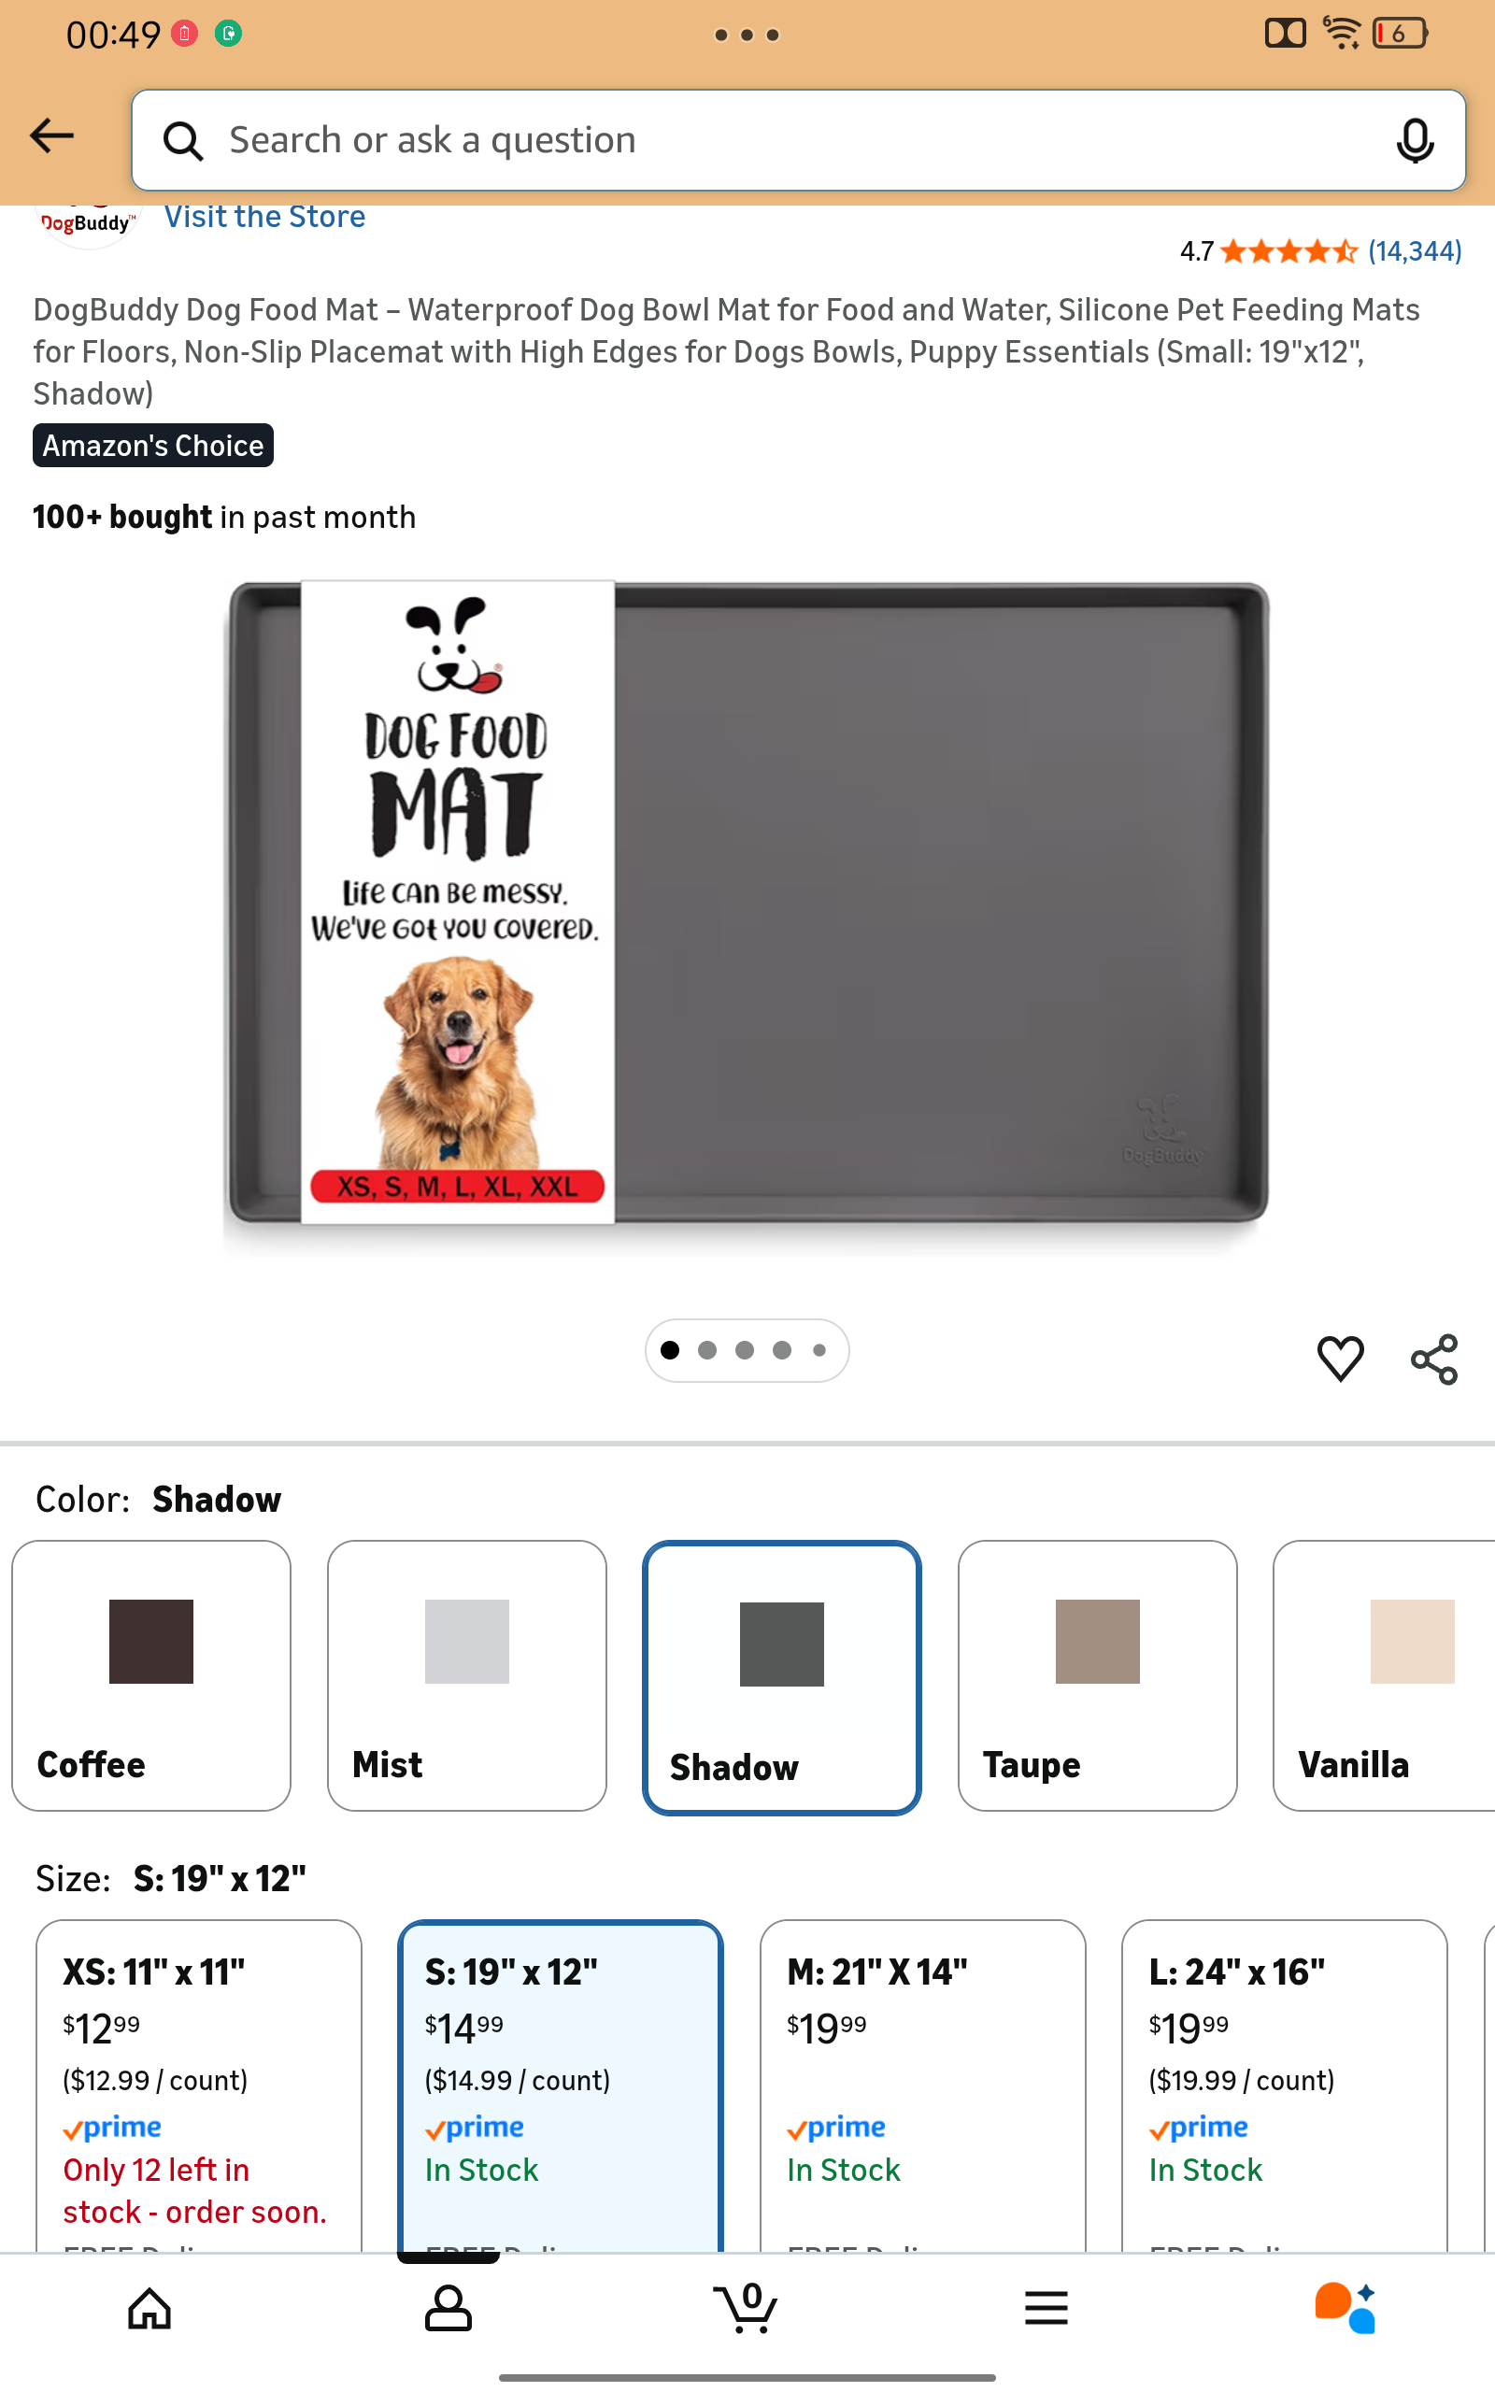Open the shopping cart icon
Viewport: 1495px width, 2392px height.
[747, 2308]
